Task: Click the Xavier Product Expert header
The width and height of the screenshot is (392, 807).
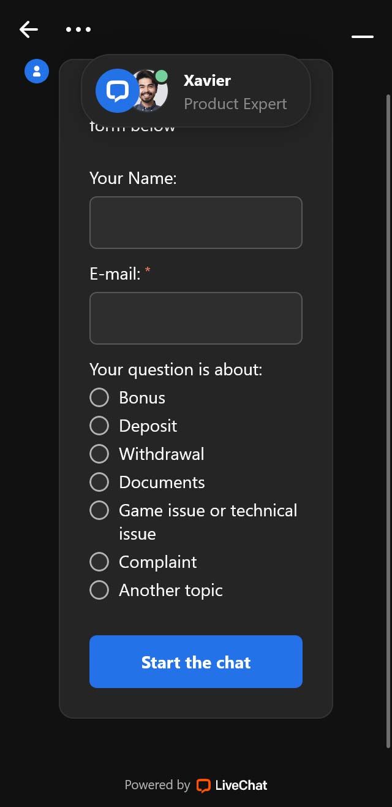Action: (x=196, y=91)
